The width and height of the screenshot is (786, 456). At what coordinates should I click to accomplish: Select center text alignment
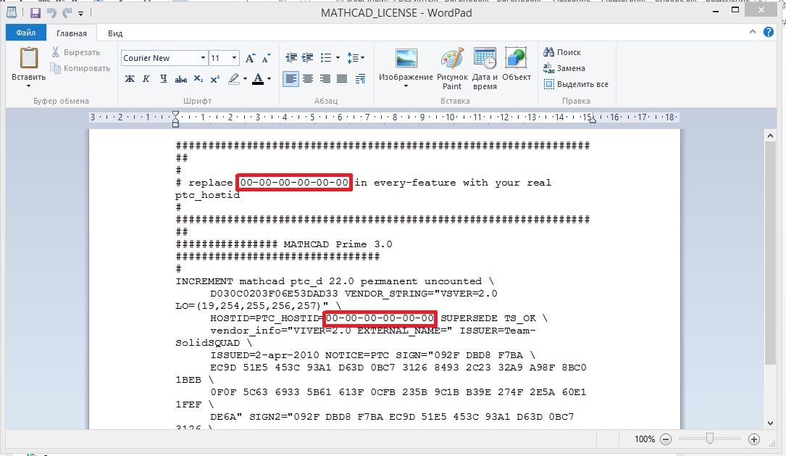308,79
